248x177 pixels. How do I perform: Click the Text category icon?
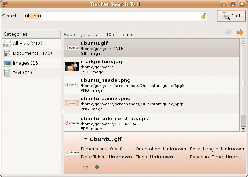pos(7,73)
